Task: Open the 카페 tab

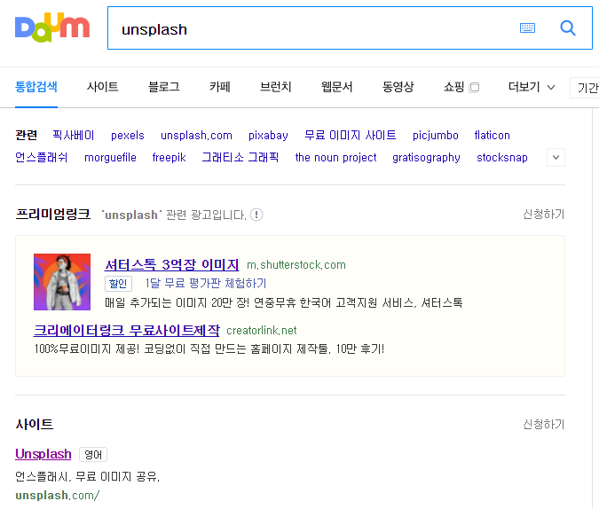Action: tap(220, 87)
